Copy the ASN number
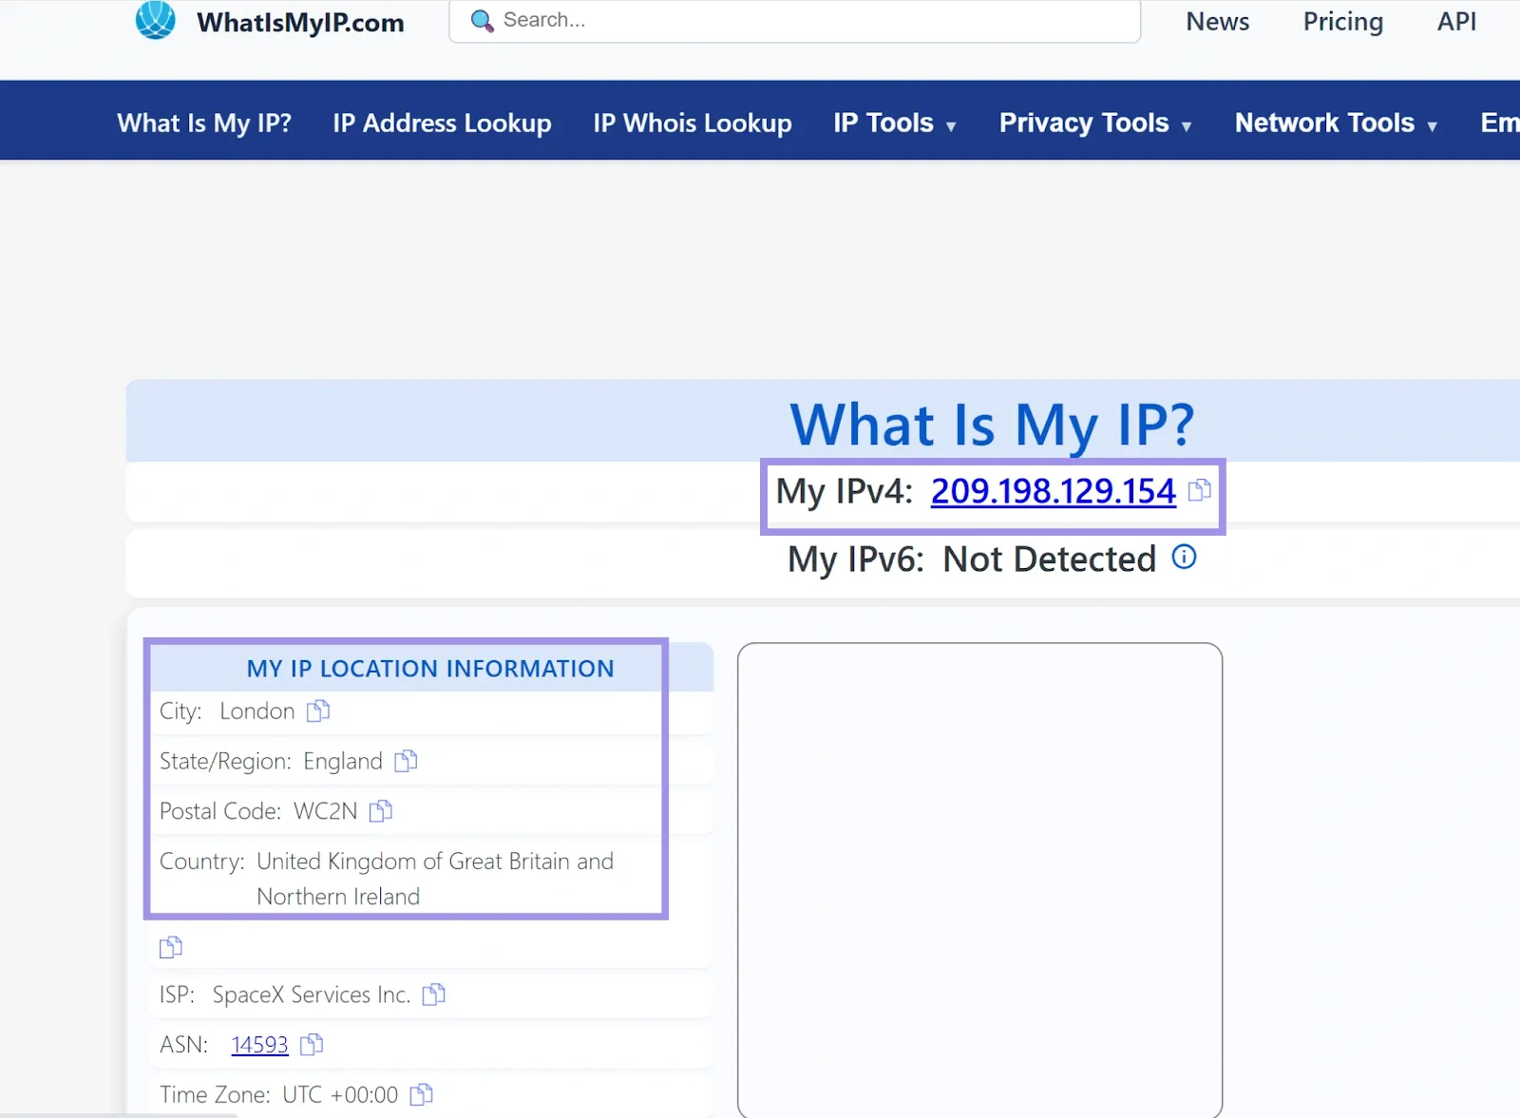 311,1044
